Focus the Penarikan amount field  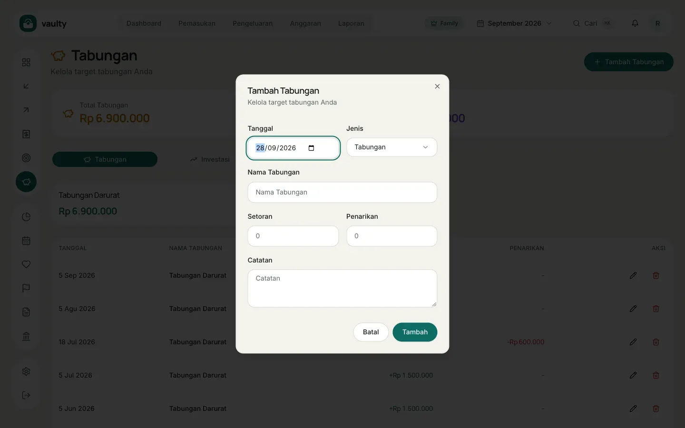pyautogui.click(x=391, y=236)
